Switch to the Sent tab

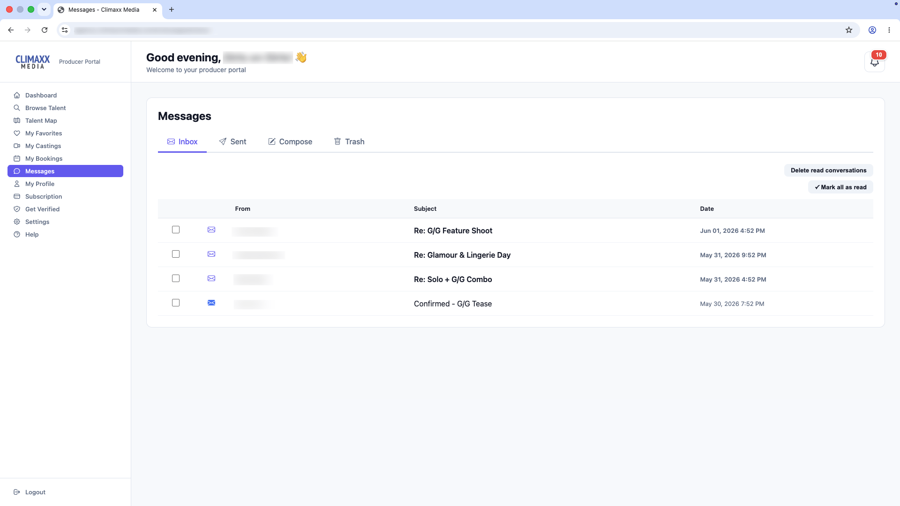[232, 141]
